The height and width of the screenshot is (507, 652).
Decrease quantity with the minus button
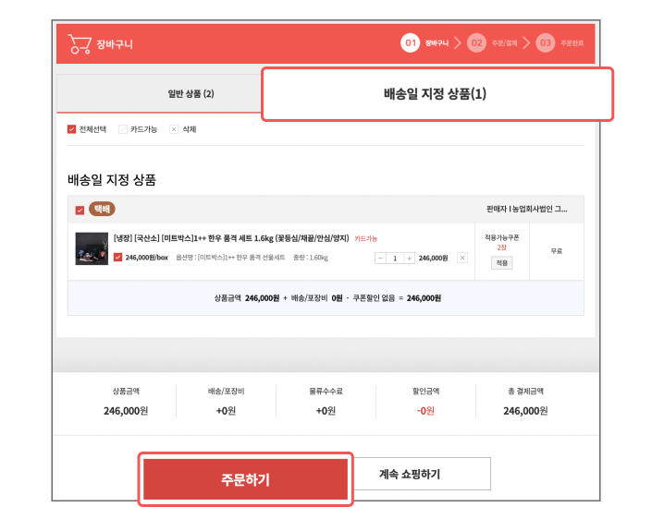[381, 258]
